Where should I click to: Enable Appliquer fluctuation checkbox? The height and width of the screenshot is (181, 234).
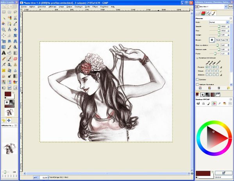tap(197, 84)
